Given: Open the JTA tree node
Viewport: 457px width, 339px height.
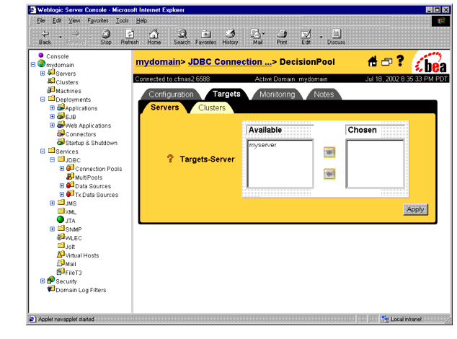Looking at the screenshot, I should point(70,221).
